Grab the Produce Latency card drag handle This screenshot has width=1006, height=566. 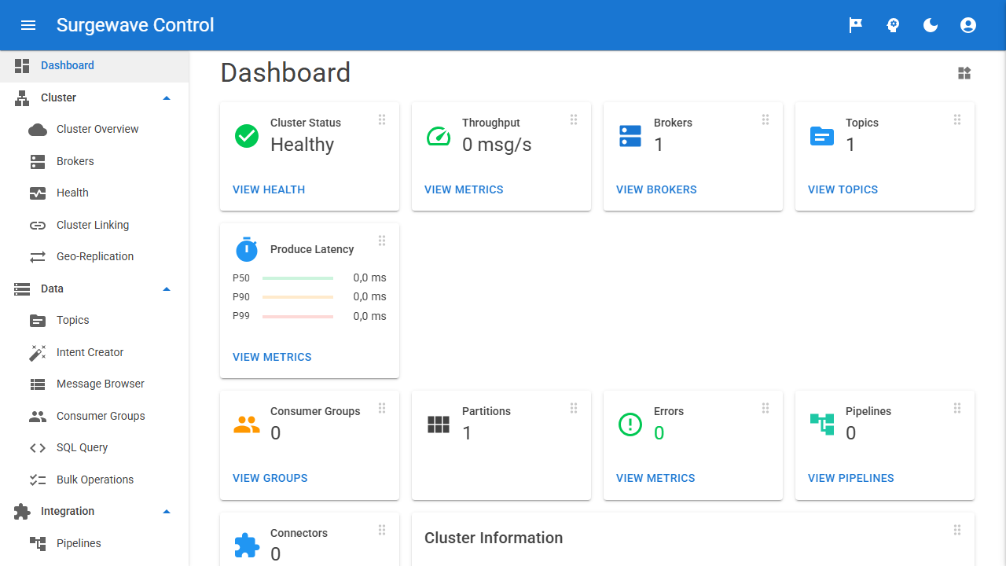pos(382,241)
